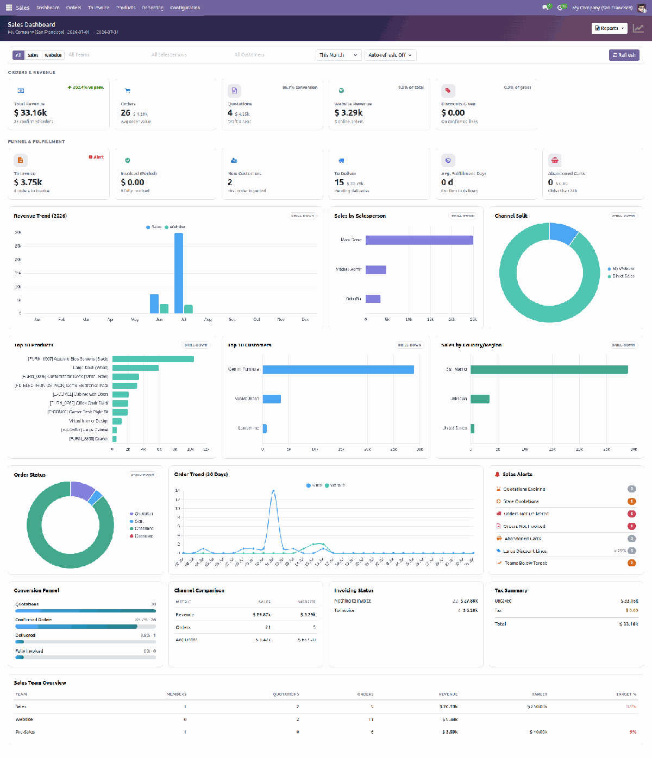Click the Sales Alerts bell icon

pos(497,474)
